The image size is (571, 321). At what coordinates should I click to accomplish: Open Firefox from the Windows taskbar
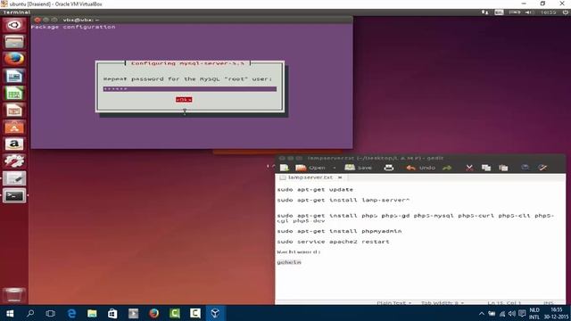click(154, 313)
